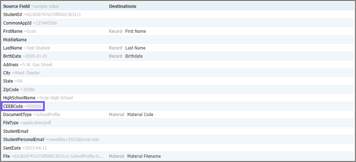Open the HighSchoolName field mapping
356x162 pixels.
click(178, 98)
